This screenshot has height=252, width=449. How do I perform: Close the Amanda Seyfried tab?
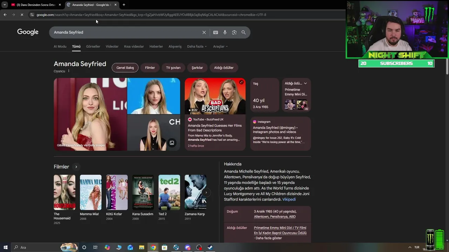click(x=115, y=5)
